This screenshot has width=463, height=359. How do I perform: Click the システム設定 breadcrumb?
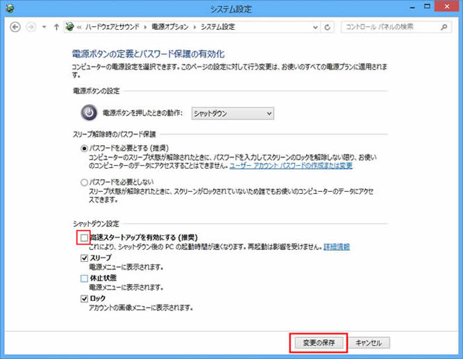(218, 27)
